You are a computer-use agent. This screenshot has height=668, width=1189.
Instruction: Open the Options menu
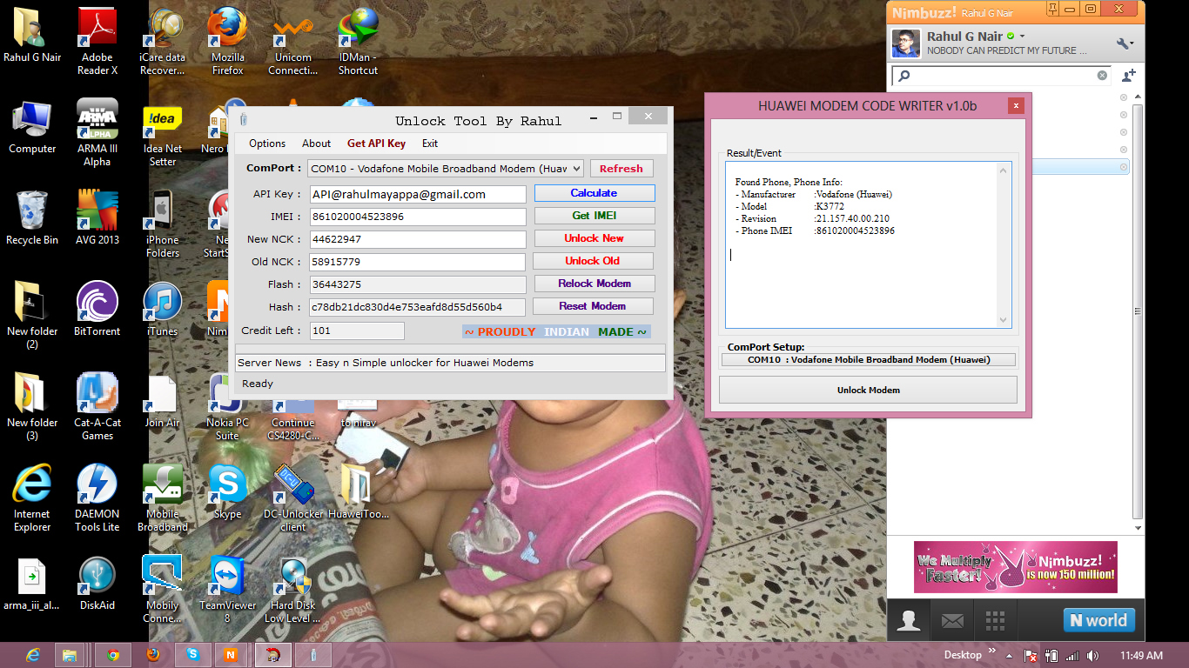click(267, 144)
